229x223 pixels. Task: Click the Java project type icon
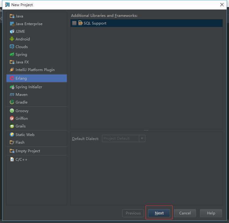coord(12,16)
